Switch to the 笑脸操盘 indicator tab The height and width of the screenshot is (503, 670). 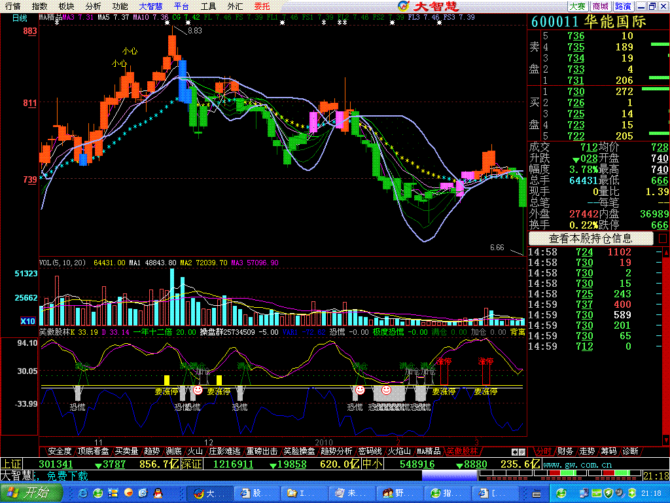point(300,451)
